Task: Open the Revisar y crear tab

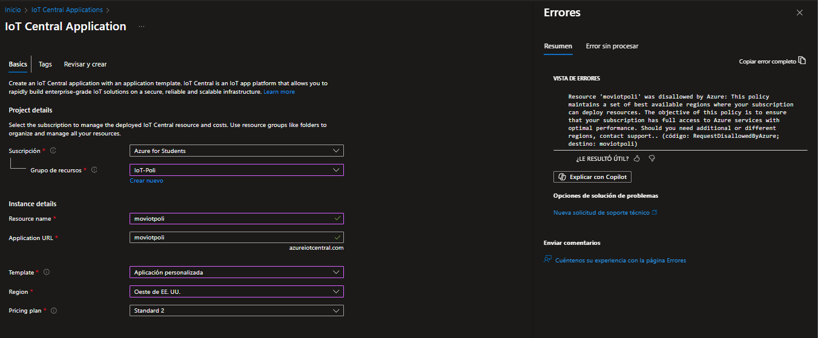Action: point(85,64)
